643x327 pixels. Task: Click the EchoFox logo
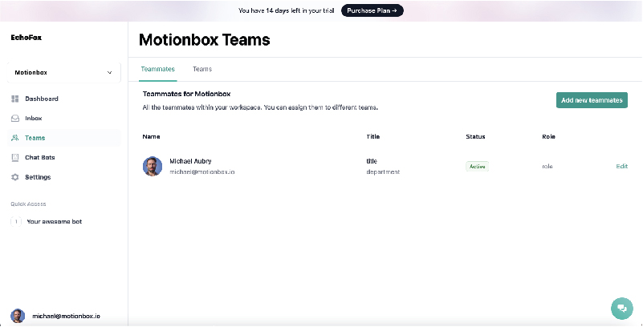[x=26, y=37]
